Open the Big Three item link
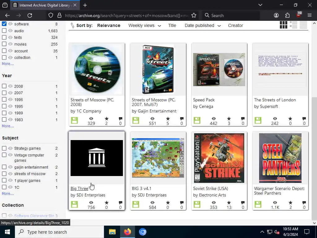Image resolution: width=317 pixels, height=238 pixels. 79,188
